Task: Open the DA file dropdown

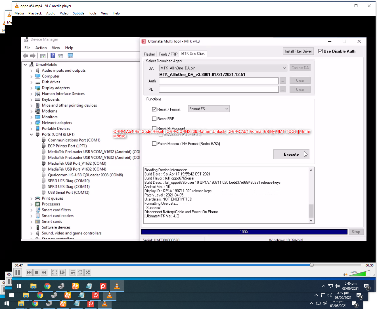Action: pyautogui.click(x=284, y=68)
